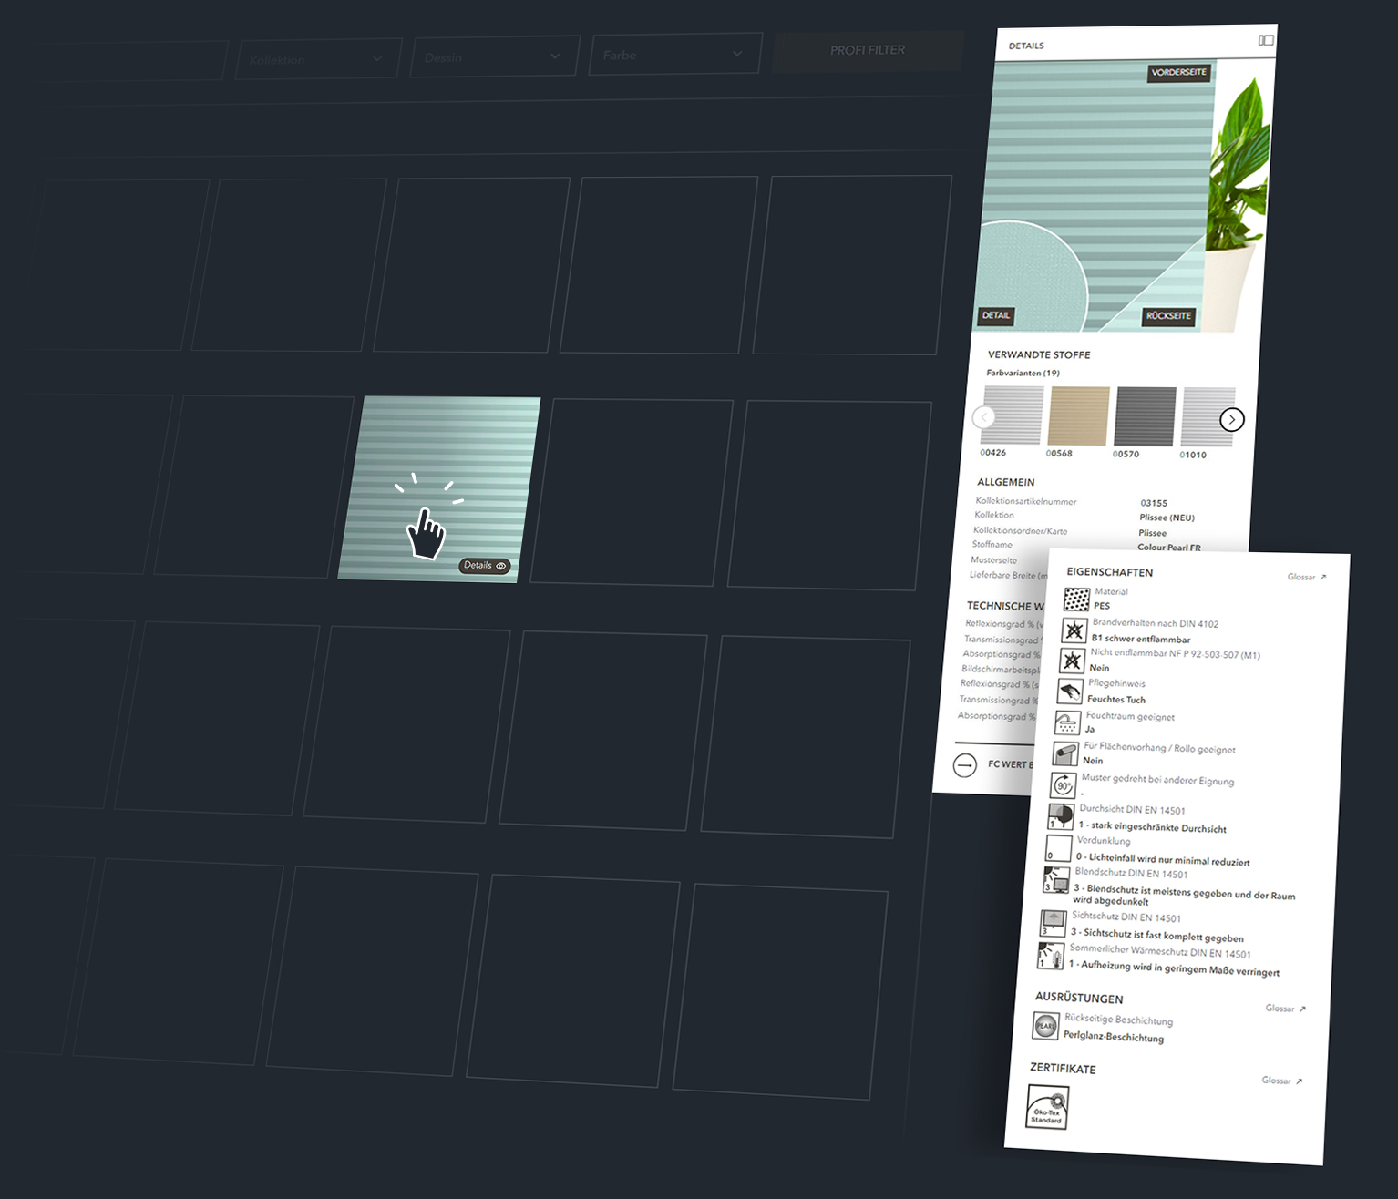Click the 90° pattern rotation icon
The height and width of the screenshot is (1199, 1398).
1064,784
